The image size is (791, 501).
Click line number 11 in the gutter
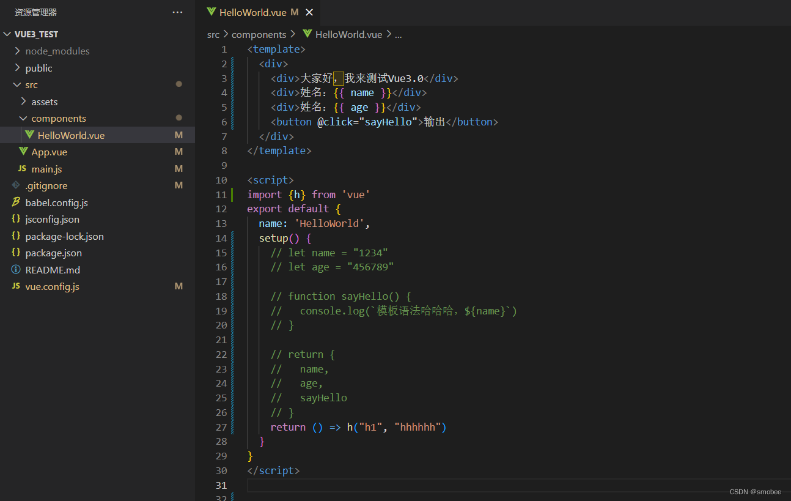221,195
